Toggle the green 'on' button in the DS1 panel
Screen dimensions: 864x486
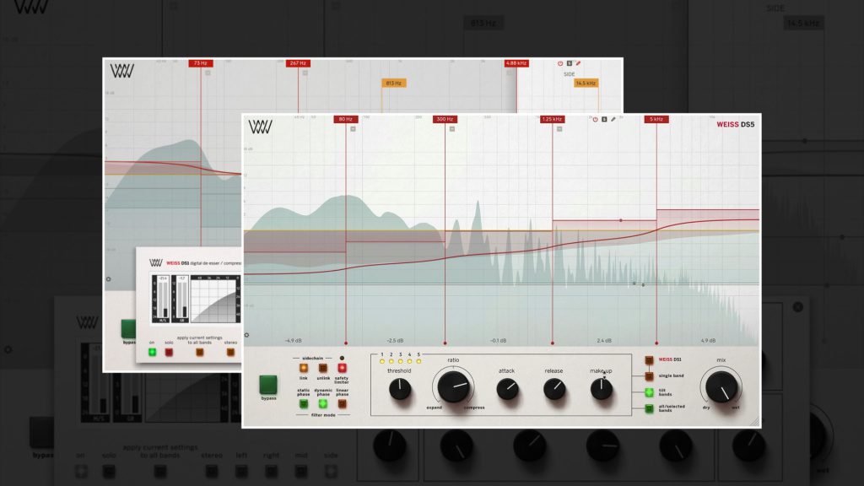[152, 353]
